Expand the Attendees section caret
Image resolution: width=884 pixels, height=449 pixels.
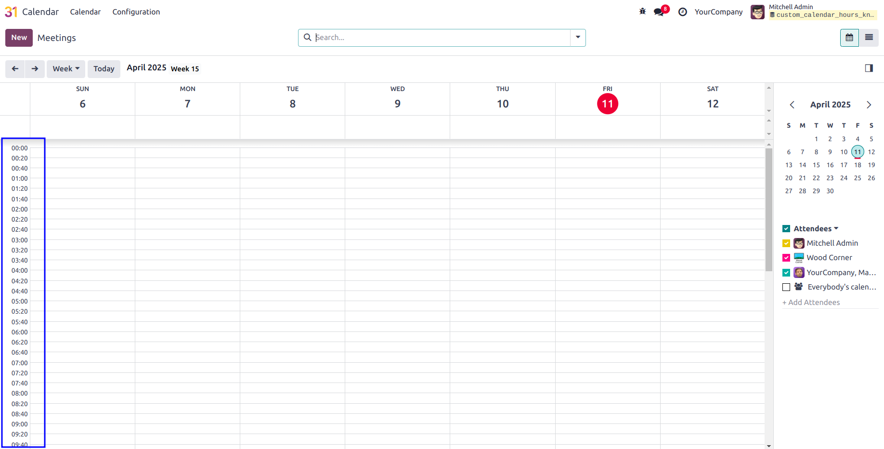pyautogui.click(x=836, y=228)
